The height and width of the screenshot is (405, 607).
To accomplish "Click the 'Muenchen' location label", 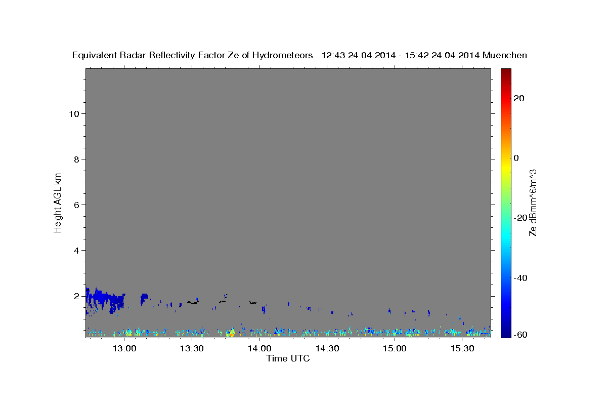I will [505, 56].
